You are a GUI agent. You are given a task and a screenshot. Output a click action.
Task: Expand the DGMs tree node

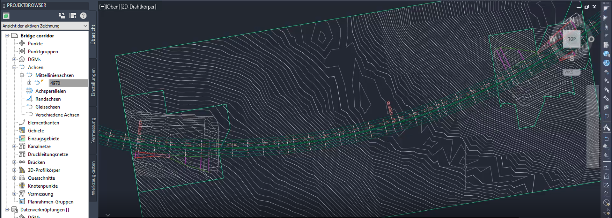14,59
